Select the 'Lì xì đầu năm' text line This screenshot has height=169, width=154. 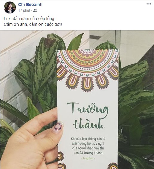click(29, 19)
